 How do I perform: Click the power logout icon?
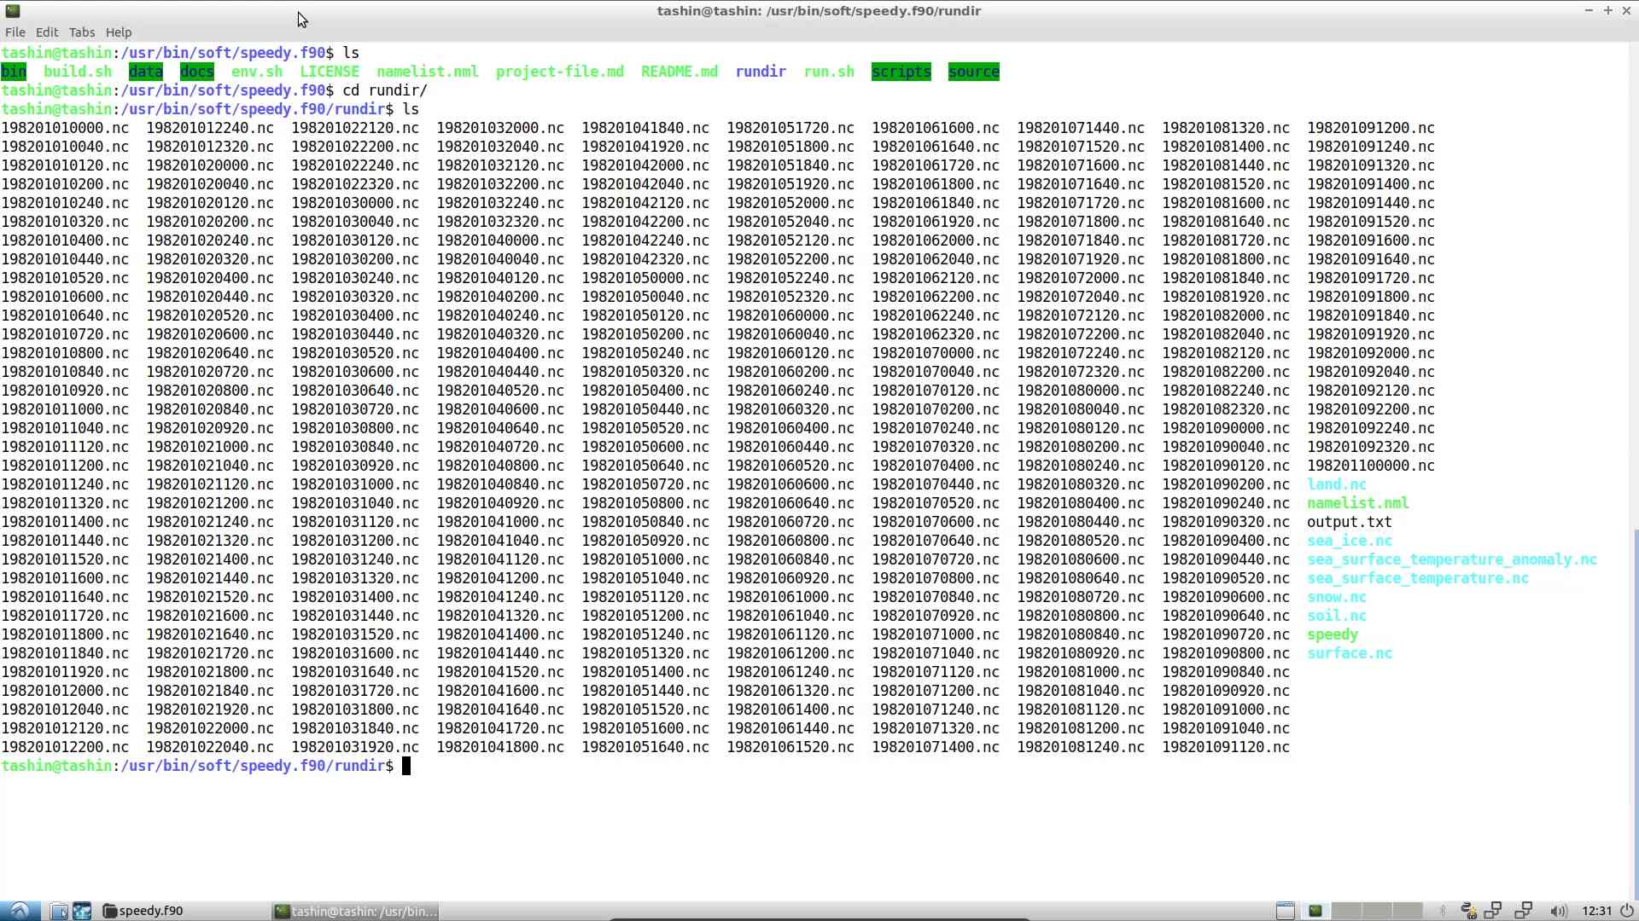point(1627,911)
